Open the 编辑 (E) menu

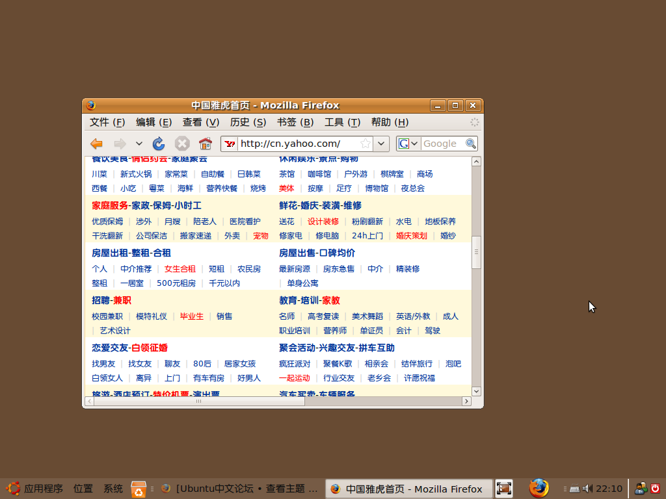(153, 122)
